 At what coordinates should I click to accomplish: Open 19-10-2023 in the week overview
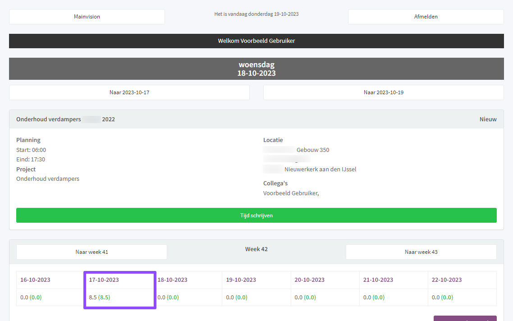[x=241, y=280]
